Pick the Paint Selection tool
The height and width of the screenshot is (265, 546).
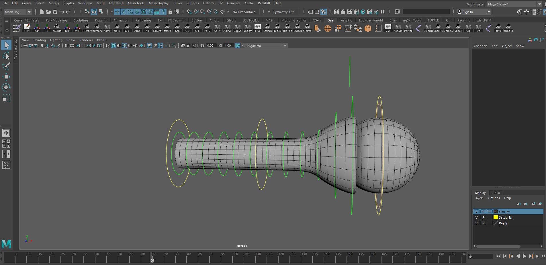click(6, 66)
